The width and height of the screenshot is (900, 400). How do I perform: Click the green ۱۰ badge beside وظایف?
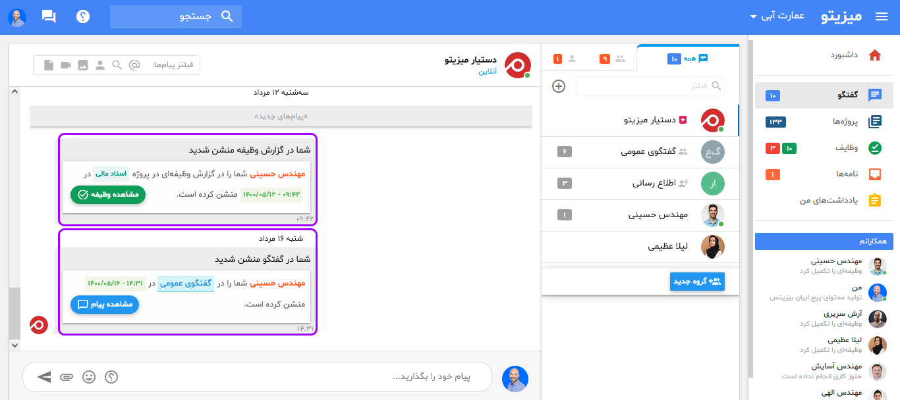point(789,148)
